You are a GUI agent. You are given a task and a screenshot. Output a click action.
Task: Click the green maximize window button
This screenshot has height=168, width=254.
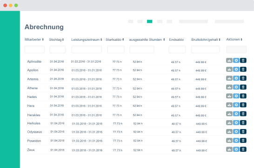16,5
